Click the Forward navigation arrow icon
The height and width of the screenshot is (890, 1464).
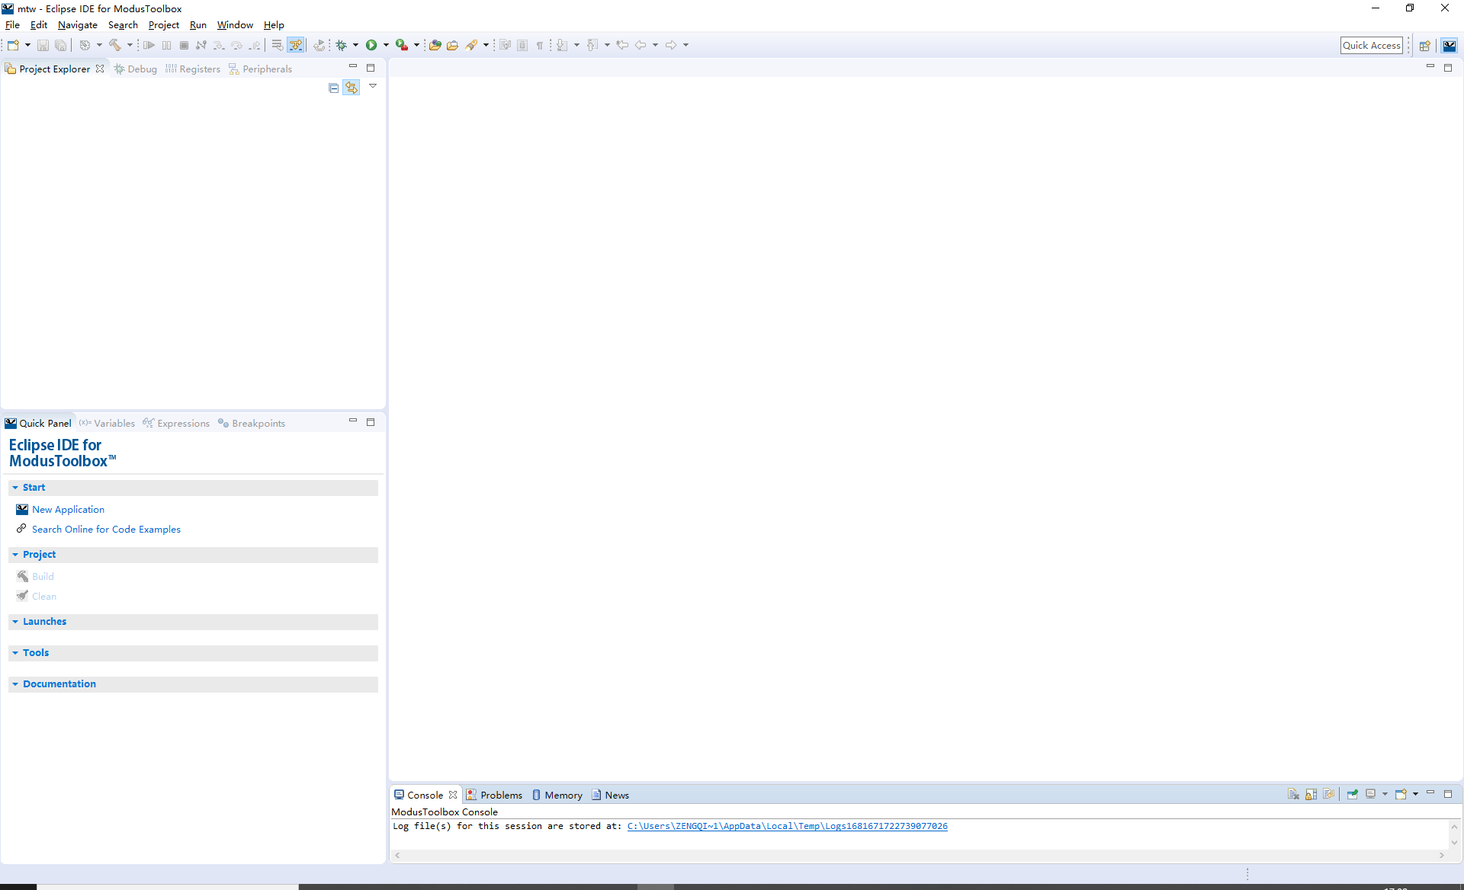click(671, 45)
